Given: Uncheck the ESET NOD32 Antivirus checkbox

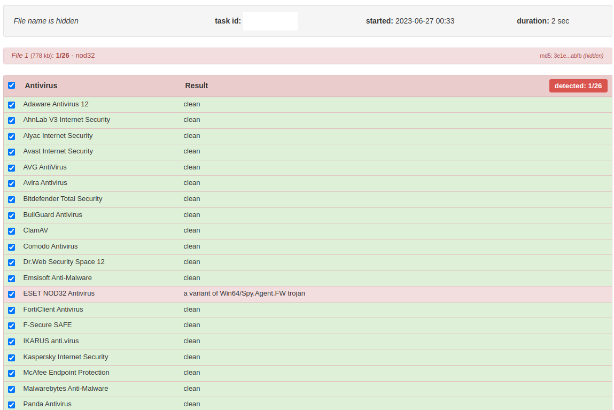Looking at the screenshot, I should (x=12, y=294).
